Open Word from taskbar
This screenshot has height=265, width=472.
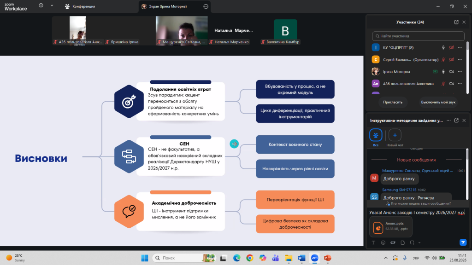click(301, 258)
